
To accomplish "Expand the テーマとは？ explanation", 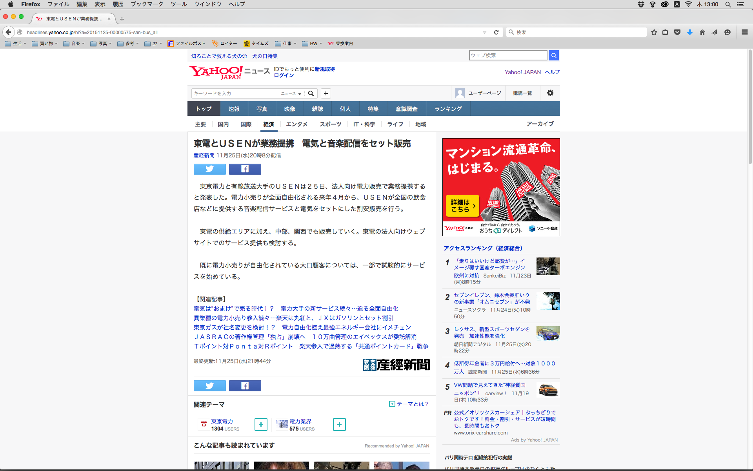I will [409, 404].
